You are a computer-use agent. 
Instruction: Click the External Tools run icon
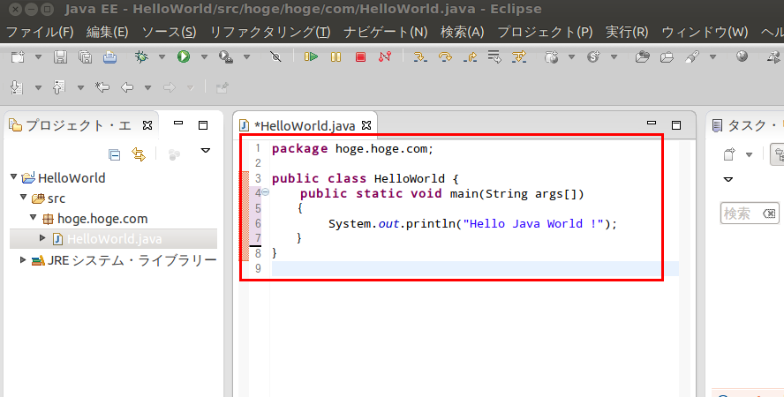[x=226, y=57]
